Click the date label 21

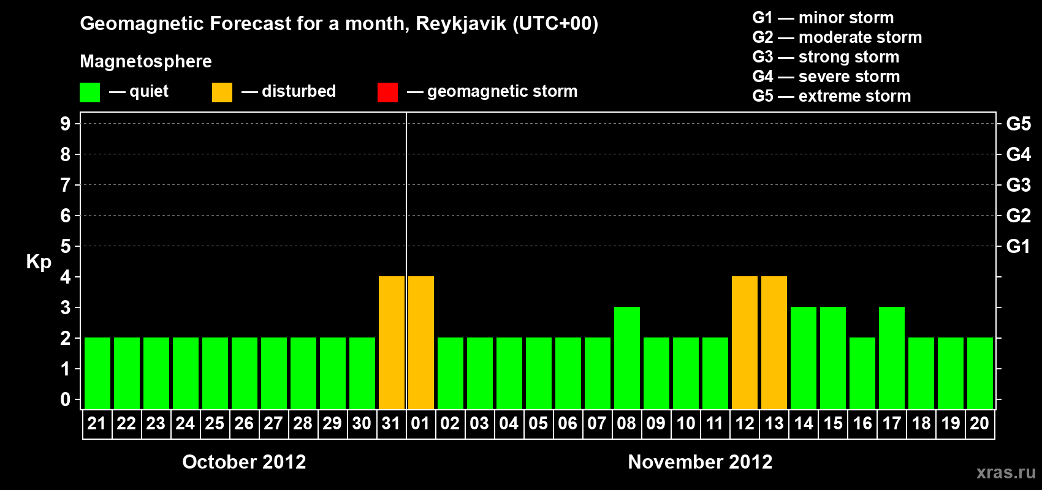click(x=97, y=424)
